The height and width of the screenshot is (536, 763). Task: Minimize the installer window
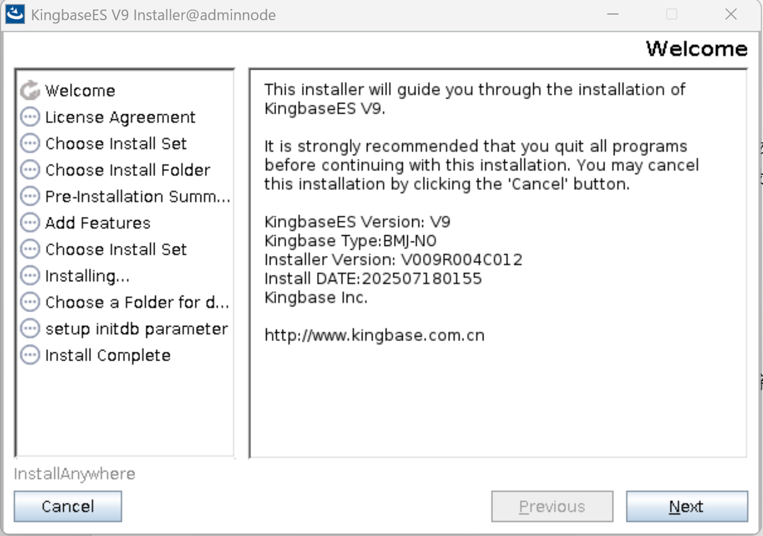(613, 14)
